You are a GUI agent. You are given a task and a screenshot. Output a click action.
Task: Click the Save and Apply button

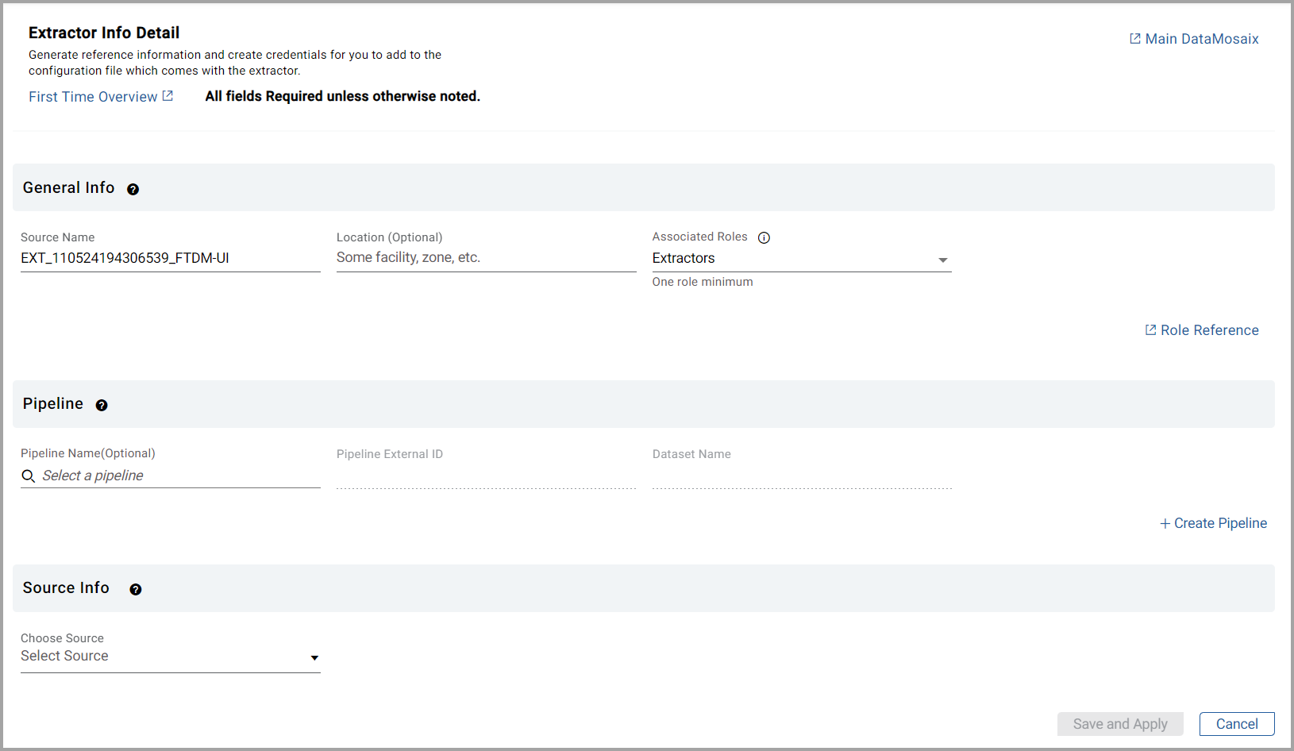click(x=1119, y=724)
